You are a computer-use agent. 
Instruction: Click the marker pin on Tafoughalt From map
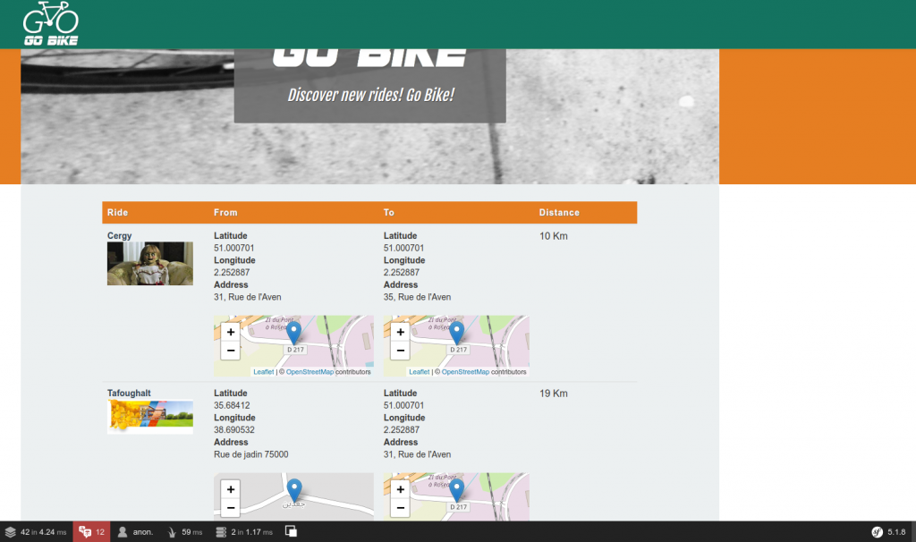coord(293,490)
